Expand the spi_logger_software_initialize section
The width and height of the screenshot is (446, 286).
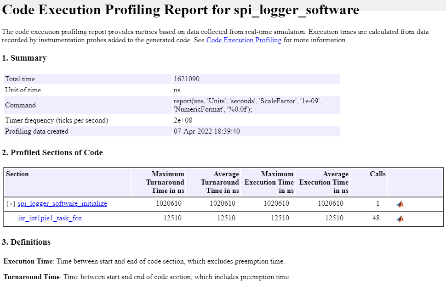pyautogui.click(x=11, y=204)
